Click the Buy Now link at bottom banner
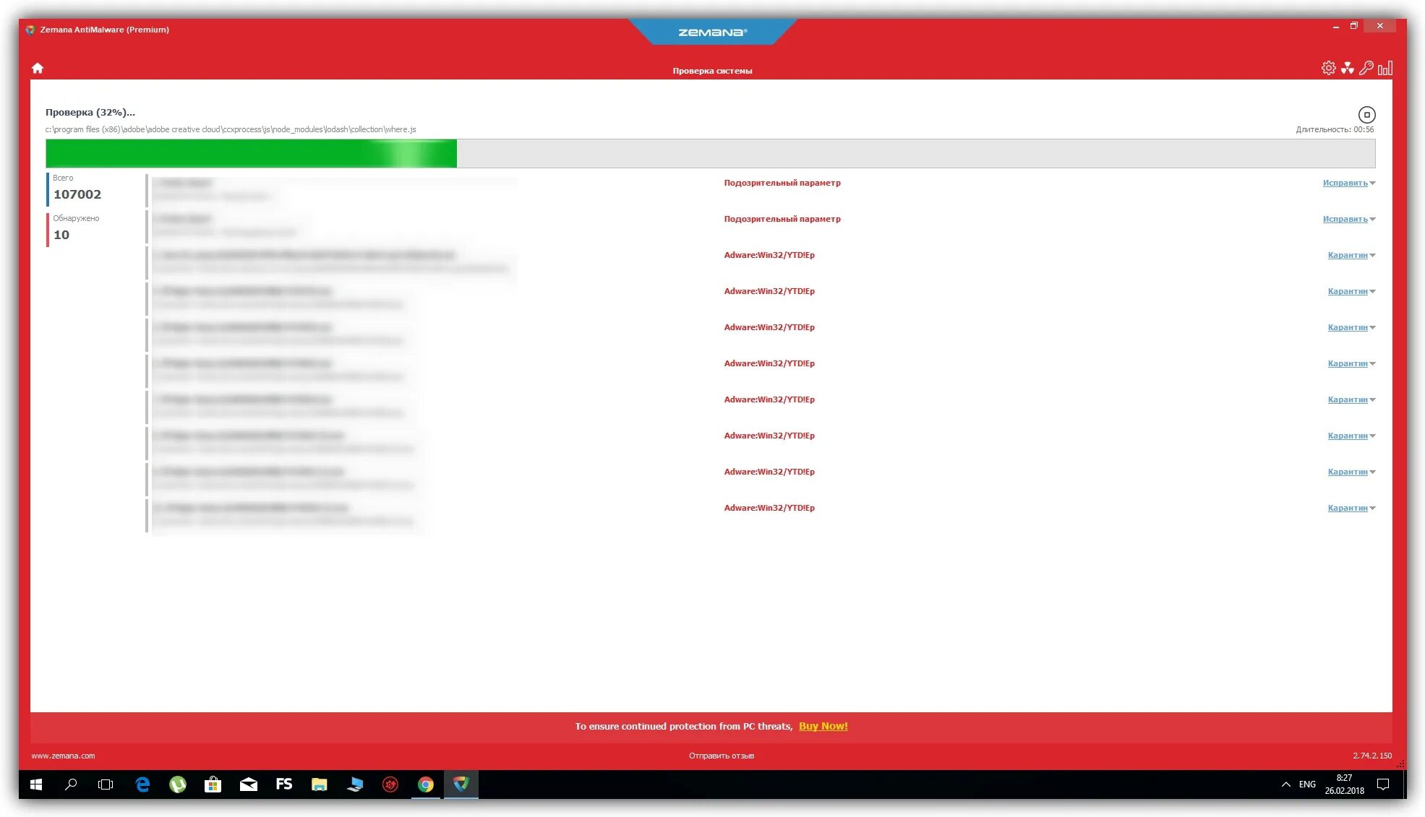The height and width of the screenshot is (817, 1425). (823, 726)
